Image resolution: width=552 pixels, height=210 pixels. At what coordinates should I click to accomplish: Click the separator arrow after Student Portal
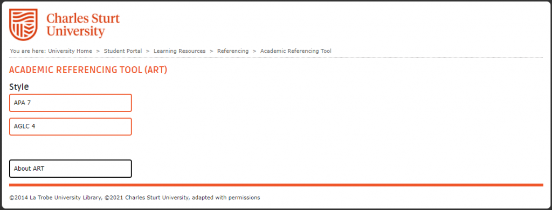point(148,51)
